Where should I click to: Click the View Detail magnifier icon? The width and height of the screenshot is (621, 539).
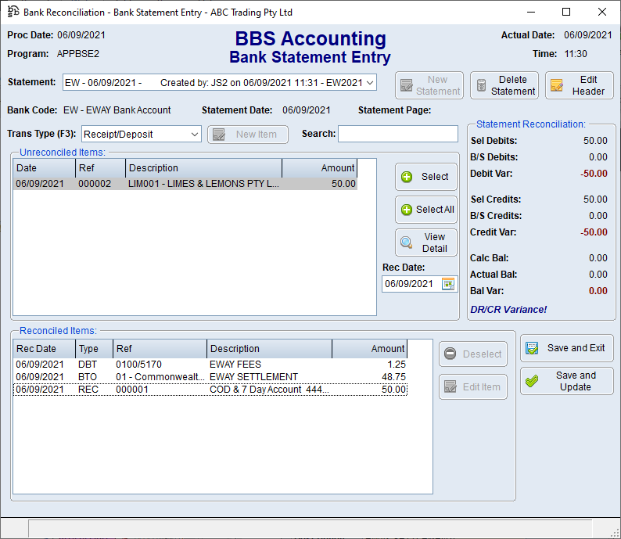(407, 243)
